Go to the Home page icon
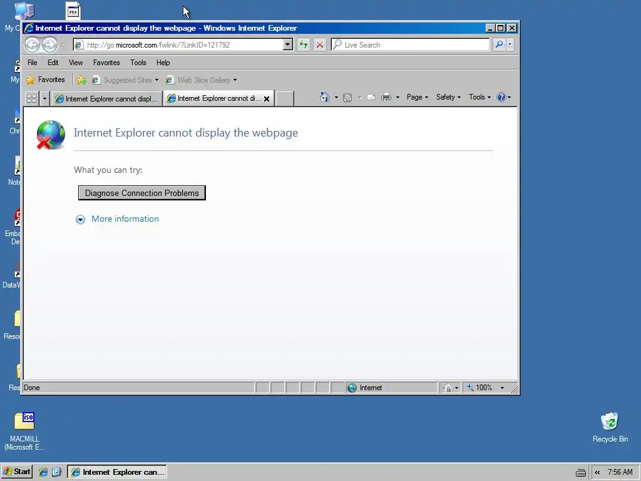This screenshot has height=481, width=641. pos(325,97)
